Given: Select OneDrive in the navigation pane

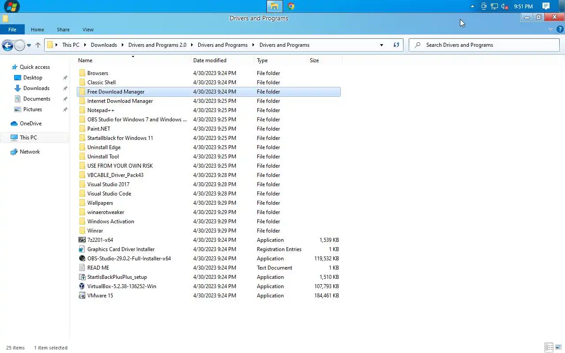Looking at the screenshot, I should pyautogui.click(x=30, y=124).
